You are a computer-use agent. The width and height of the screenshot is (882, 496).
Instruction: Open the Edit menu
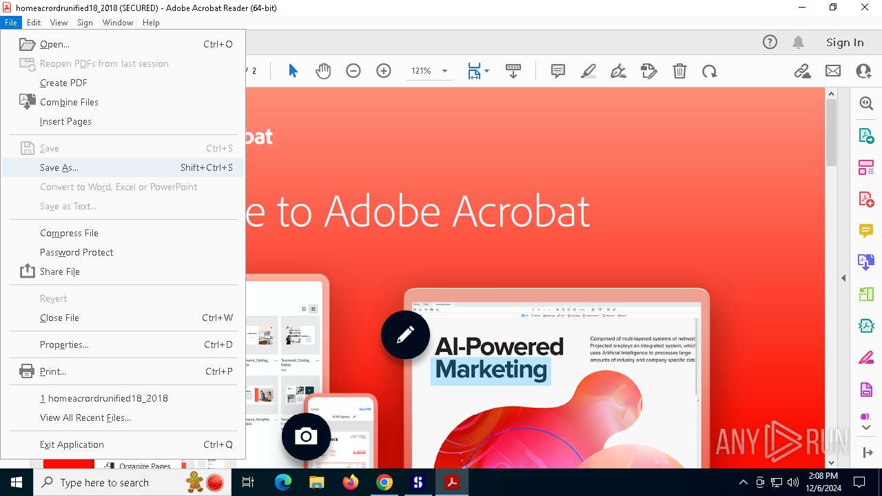point(34,22)
